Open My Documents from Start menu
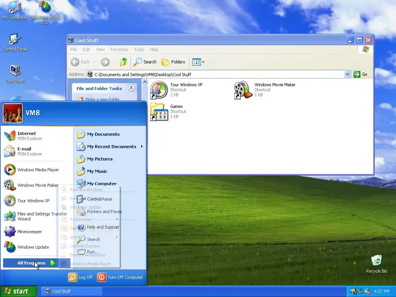Image resolution: width=396 pixels, height=297 pixels. click(x=110, y=134)
